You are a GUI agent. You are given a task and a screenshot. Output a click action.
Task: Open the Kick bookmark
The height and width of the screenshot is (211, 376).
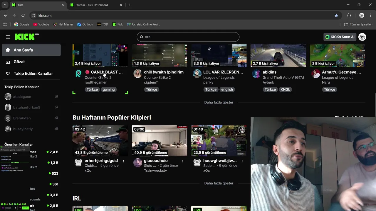point(117,24)
